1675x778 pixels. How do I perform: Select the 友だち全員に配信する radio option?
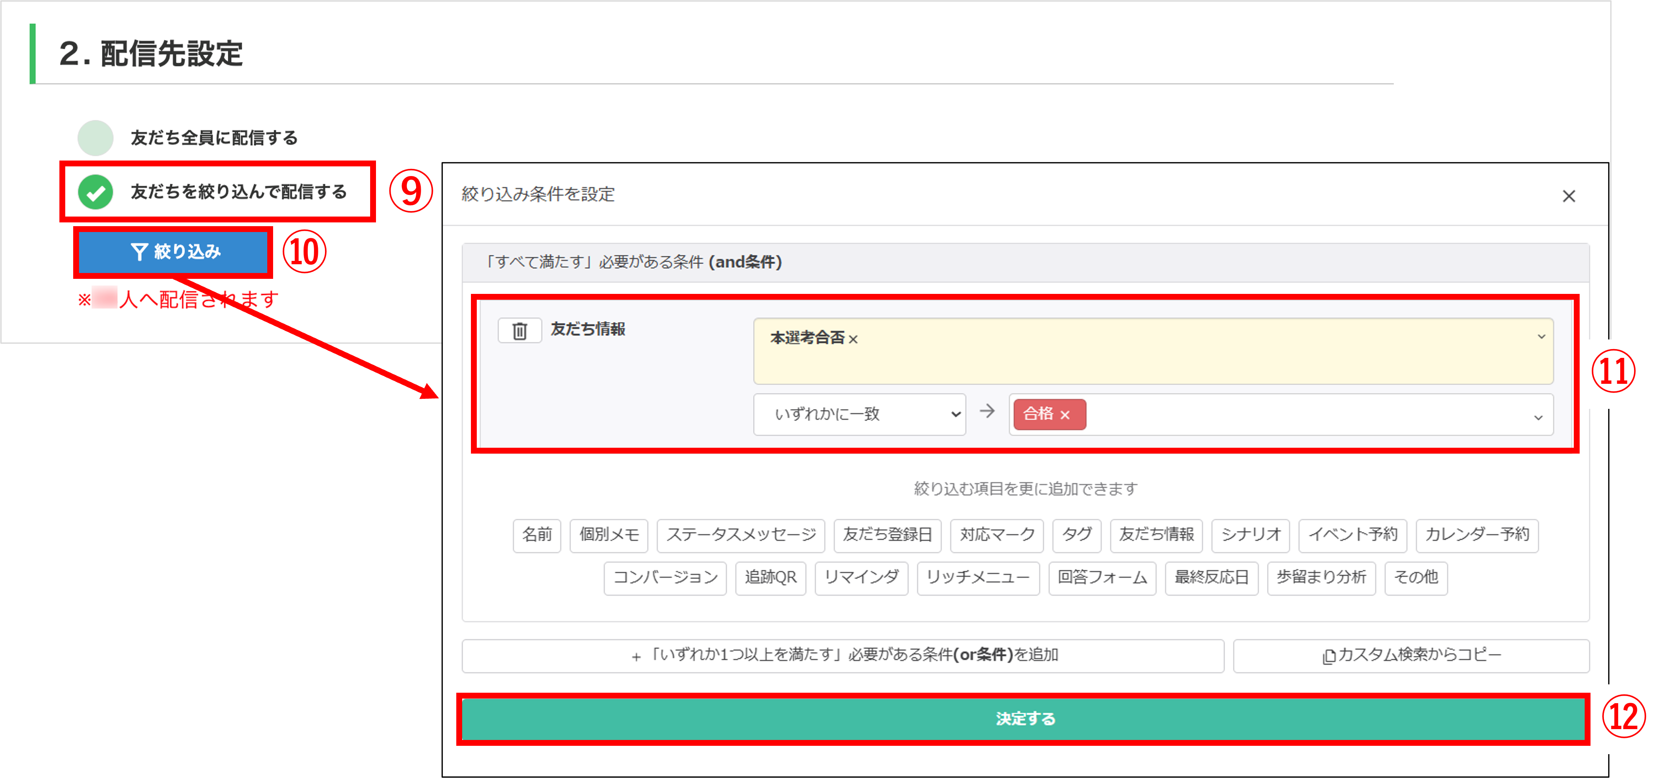pyautogui.click(x=95, y=137)
